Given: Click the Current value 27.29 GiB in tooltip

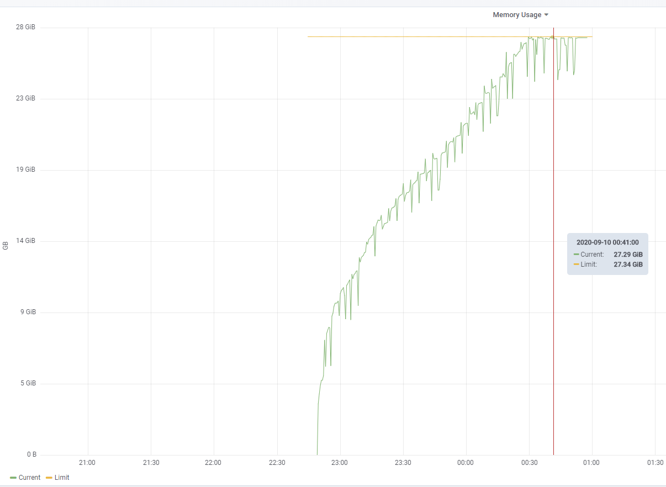Looking at the screenshot, I should coord(627,255).
